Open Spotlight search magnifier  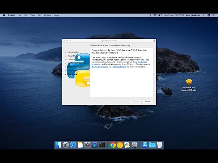(204, 15)
